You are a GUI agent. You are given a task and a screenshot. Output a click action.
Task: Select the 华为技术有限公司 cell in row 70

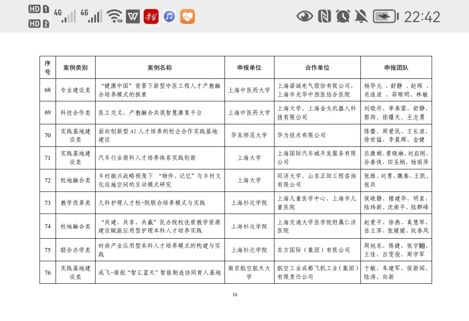301,135
